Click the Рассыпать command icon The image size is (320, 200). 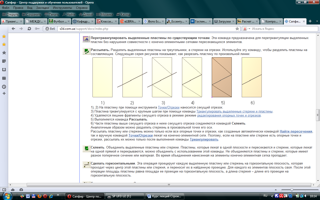pyautogui.click(x=86, y=51)
